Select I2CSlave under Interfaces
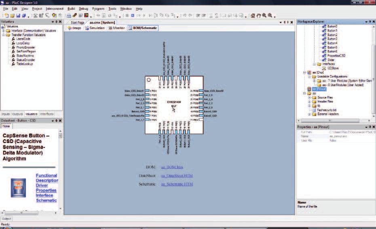376x229 pixels. pyautogui.click(x=333, y=68)
